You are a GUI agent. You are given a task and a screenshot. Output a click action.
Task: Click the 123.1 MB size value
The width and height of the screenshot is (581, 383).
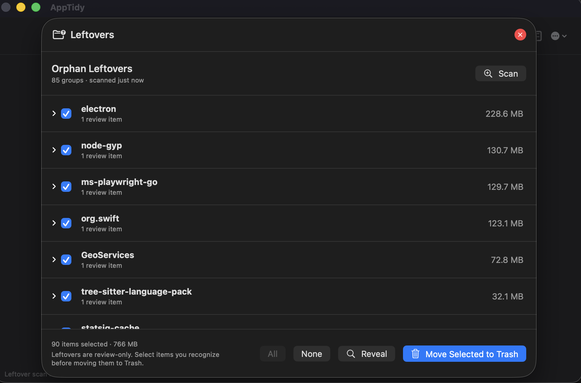pyautogui.click(x=505, y=223)
